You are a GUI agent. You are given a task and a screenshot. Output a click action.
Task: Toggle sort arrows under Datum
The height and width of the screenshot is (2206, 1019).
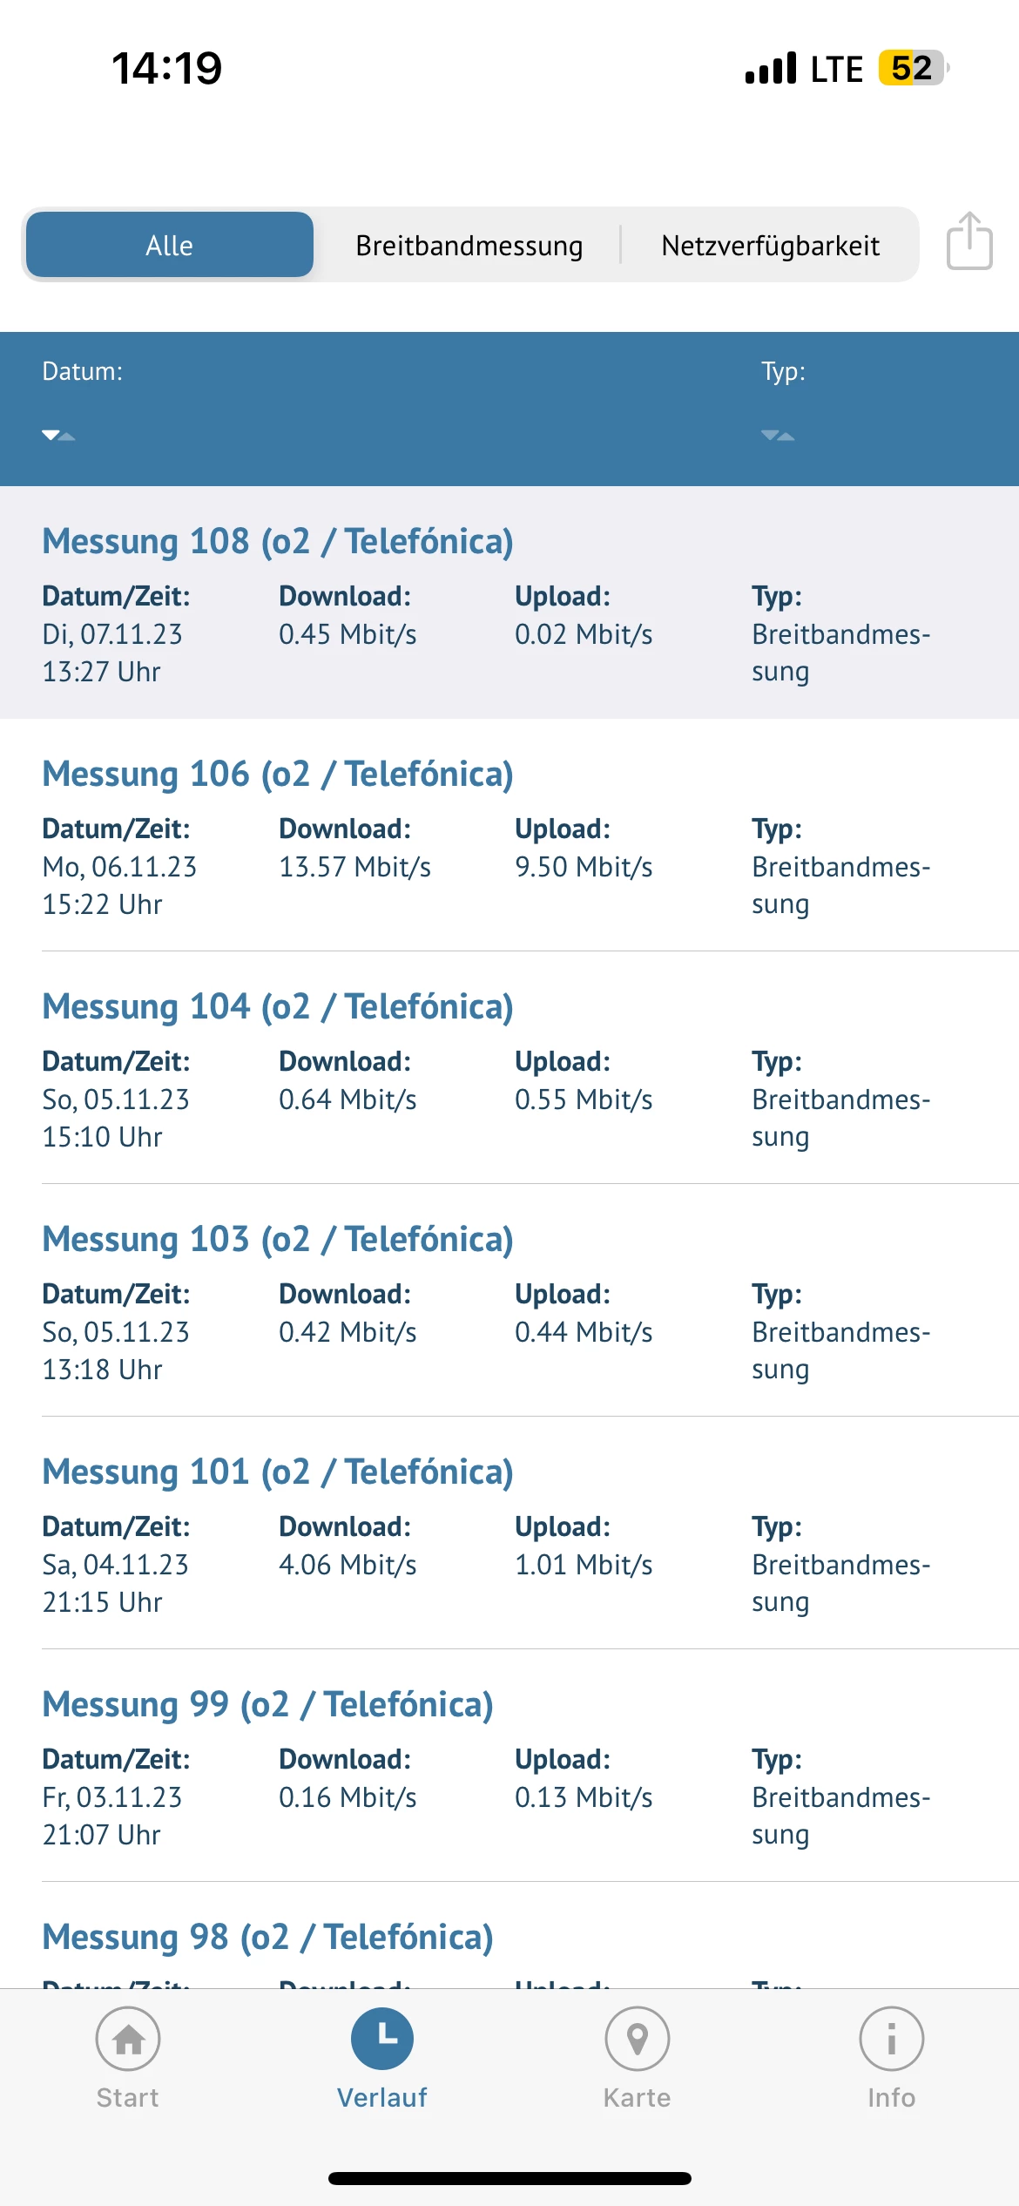point(58,435)
